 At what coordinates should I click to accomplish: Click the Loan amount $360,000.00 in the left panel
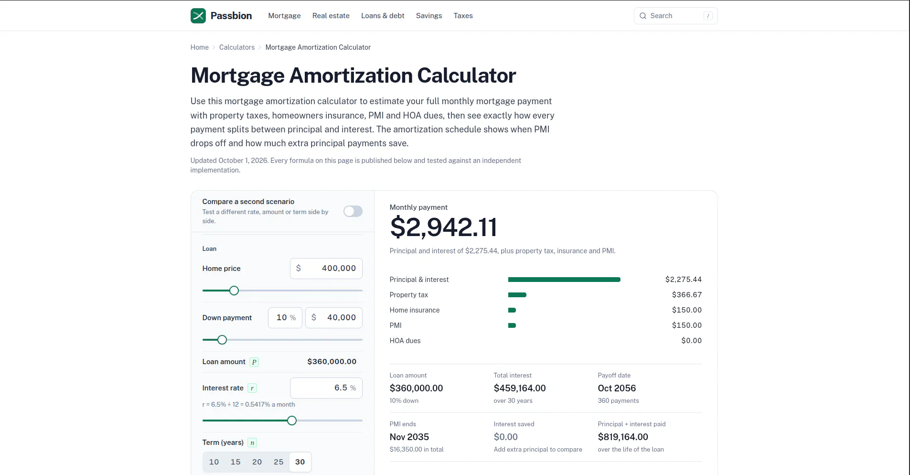[x=332, y=362]
